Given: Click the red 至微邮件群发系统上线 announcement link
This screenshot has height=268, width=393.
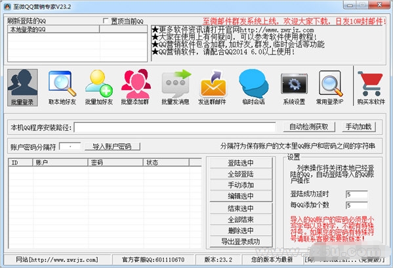Looking at the screenshot, I should (294, 21).
